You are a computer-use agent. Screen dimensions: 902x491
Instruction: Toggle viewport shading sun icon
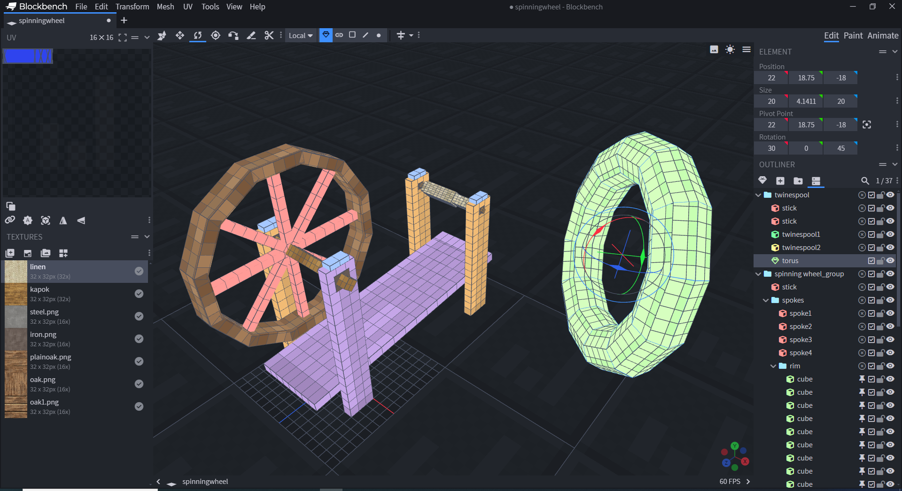coord(730,50)
